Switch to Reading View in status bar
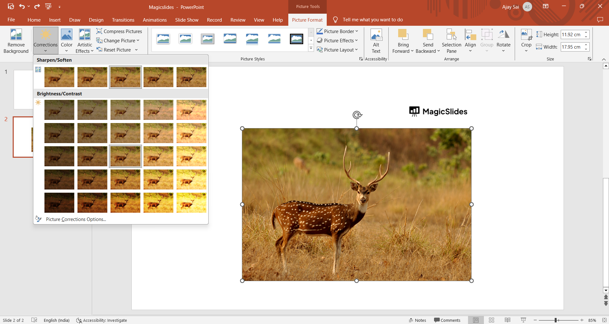Viewport: 609px width, 324px height. (507, 320)
